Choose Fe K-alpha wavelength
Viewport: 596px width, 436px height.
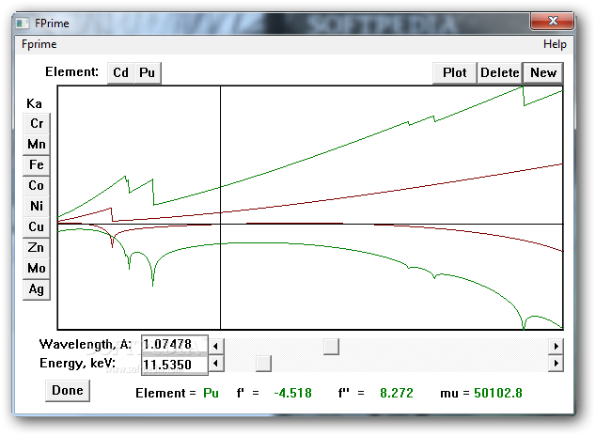coord(37,164)
